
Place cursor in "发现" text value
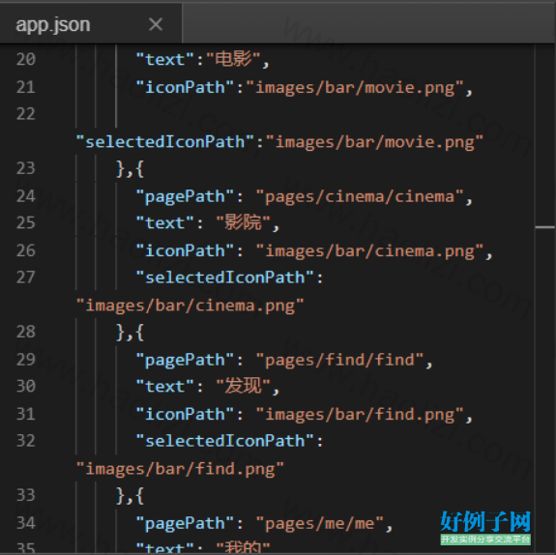tap(244, 386)
